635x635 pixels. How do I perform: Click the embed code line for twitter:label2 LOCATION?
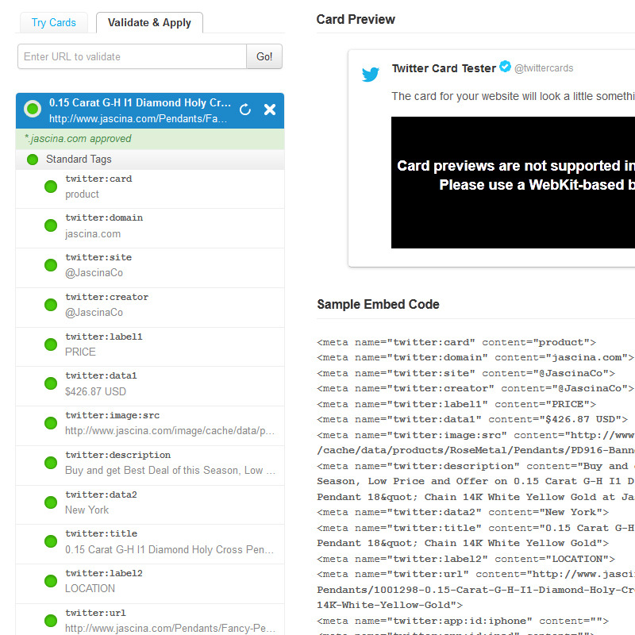pyautogui.click(x=466, y=560)
